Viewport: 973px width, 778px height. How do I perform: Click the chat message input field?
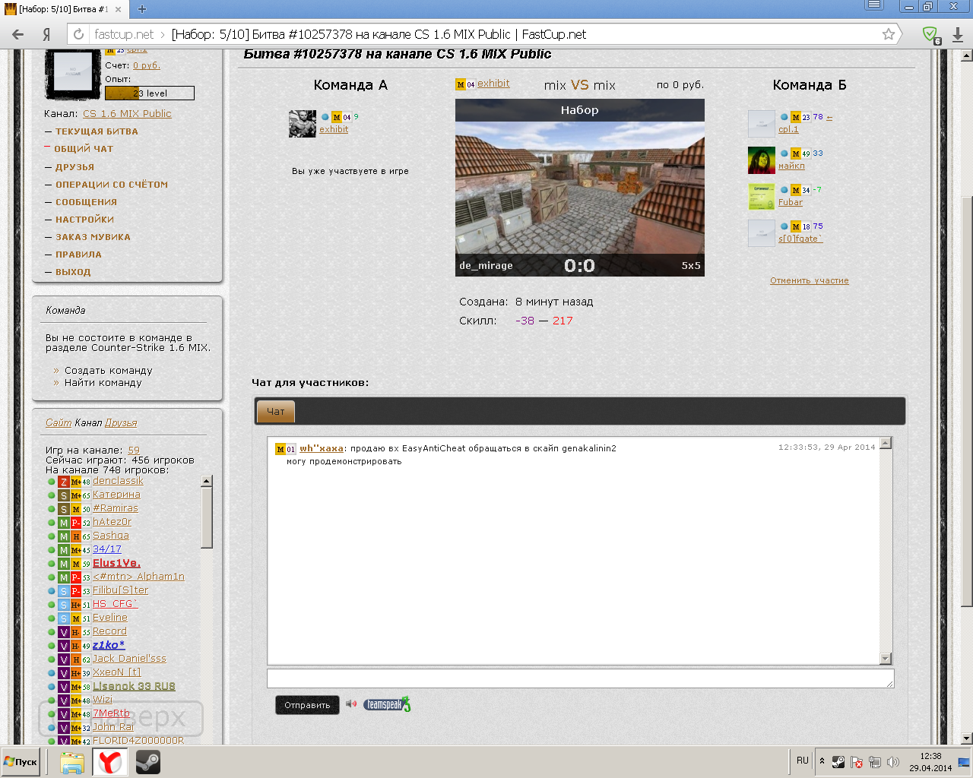pos(581,678)
